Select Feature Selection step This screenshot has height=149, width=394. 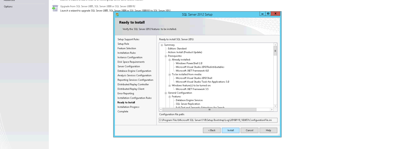[127, 48]
